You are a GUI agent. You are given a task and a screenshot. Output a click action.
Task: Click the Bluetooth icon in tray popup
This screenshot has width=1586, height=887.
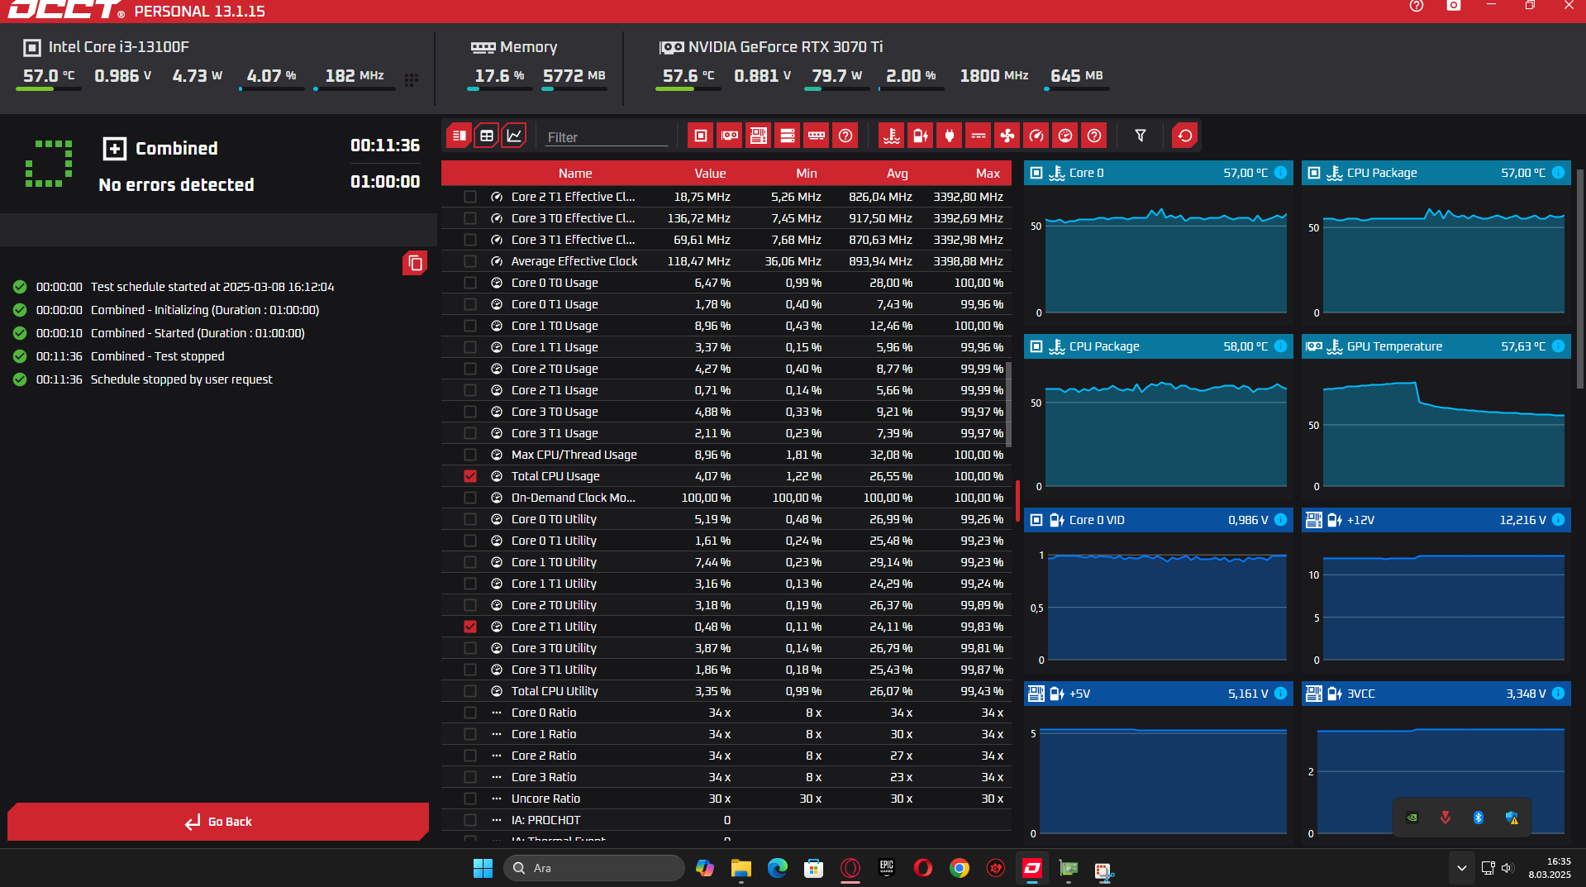(1479, 818)
